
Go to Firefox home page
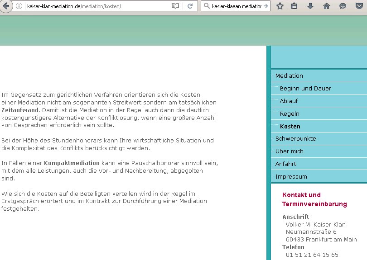point(326,6)
